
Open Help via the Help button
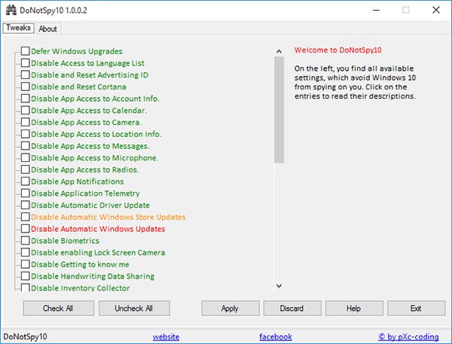tap(354, 309)
